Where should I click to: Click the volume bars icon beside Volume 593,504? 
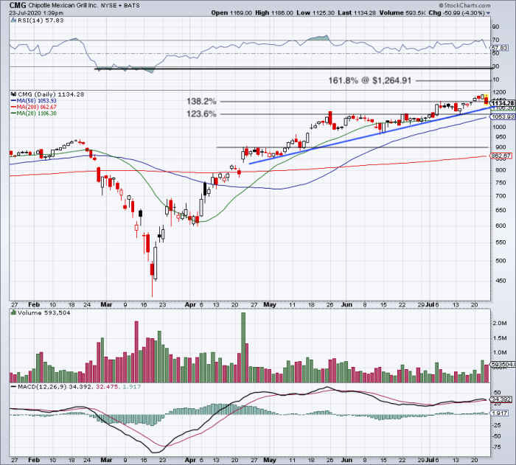tap(13, 312)
